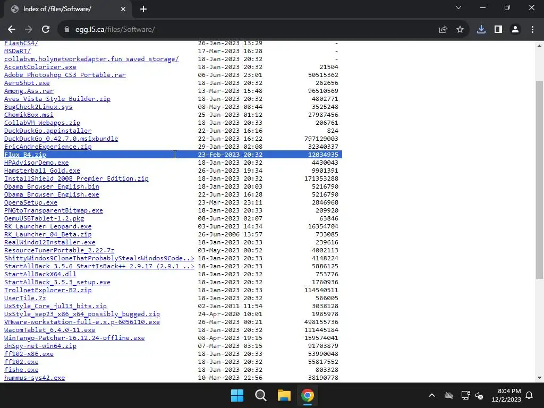
Task: Download AccentColorizer.exe
Action: (x=40, y=67)
